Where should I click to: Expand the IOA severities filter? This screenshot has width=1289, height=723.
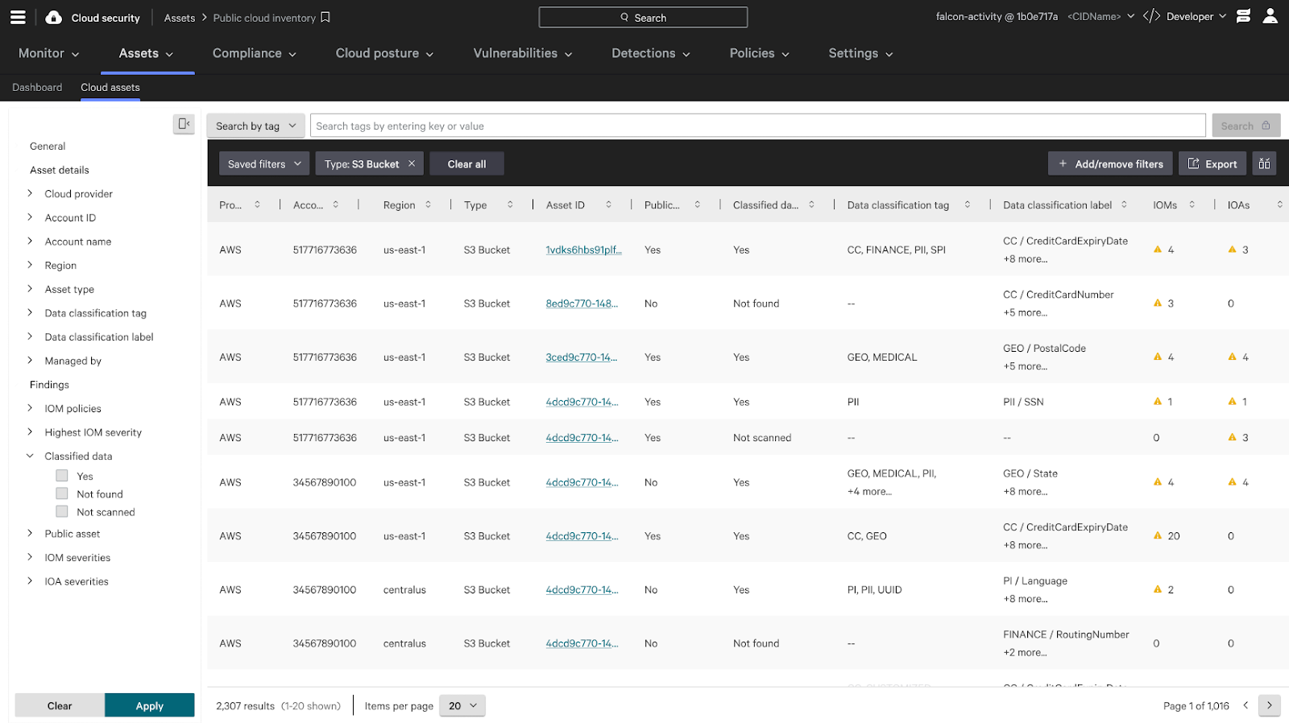click(x=30, y=581)
